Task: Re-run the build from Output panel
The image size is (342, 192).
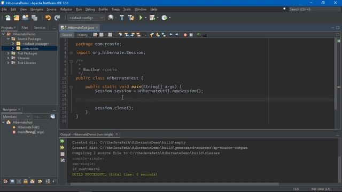Action: tap(63, 141)
